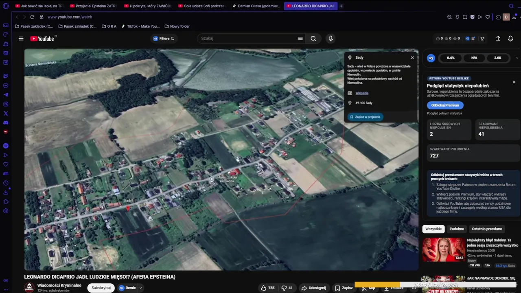
Task: Open the Remix dropdown arrow
Action: [140, 288]
